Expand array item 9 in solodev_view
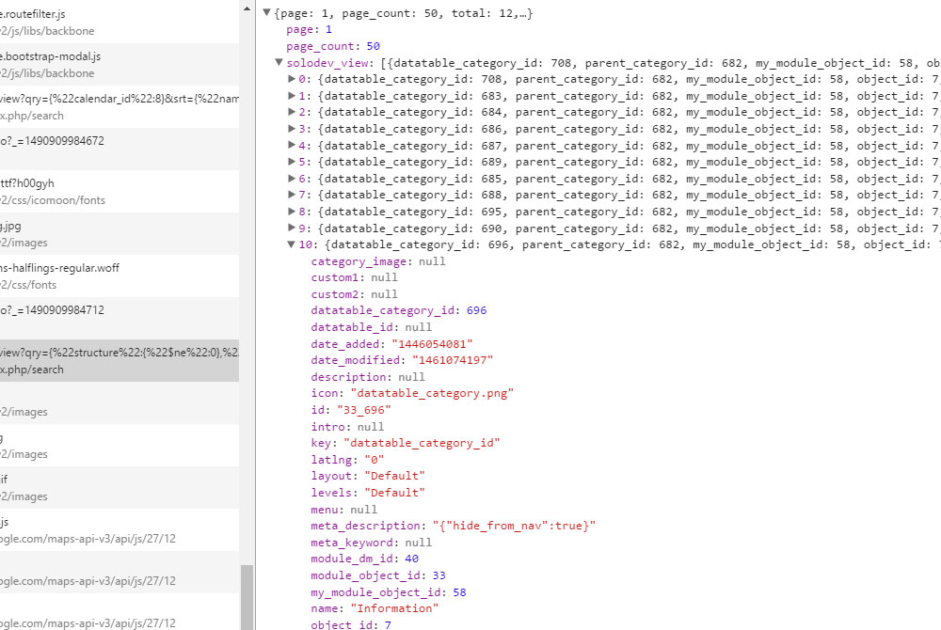 point(292,228)
